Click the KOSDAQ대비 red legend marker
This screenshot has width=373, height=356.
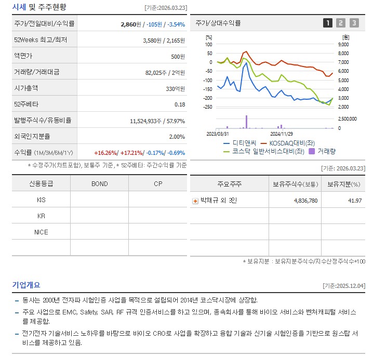[x=263, y=143]
